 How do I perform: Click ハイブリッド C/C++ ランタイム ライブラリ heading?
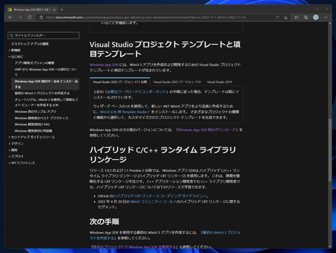click(x=162, y=155)
